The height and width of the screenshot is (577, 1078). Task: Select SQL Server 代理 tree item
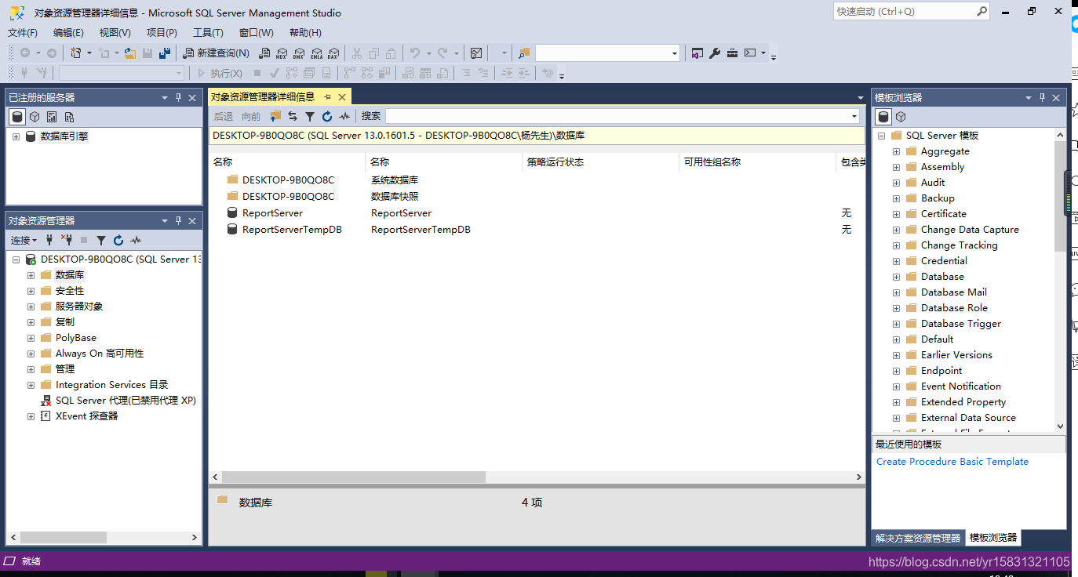click(126, 401)
